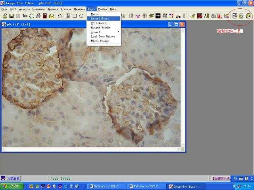Viewport: 254px width, 190px height.
Task: Open the Measure menu
Action: [79, 9]
